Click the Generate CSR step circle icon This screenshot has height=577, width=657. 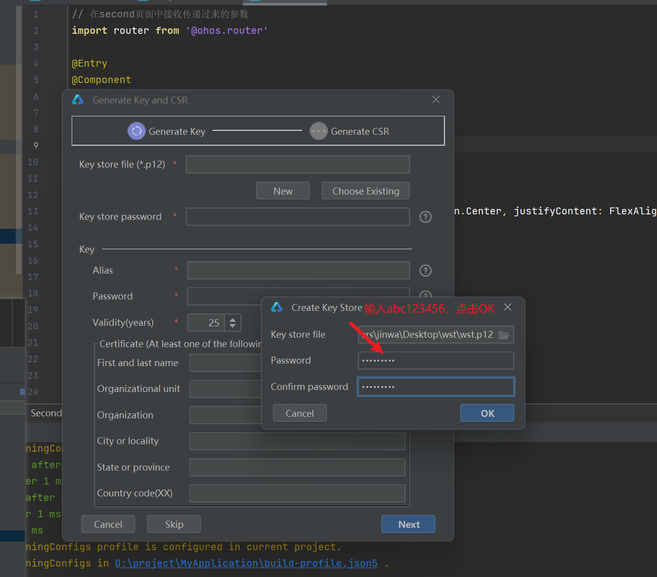pos(319,131)
